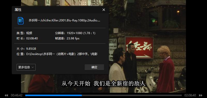Click the blue video file icon
This screenshot has width=207, height=98.
[x=21, y=21]
